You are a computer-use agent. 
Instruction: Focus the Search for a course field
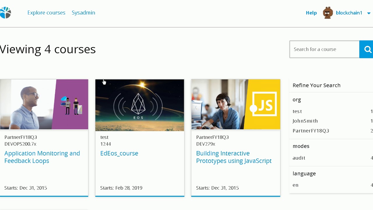click(x=324, y=49)
